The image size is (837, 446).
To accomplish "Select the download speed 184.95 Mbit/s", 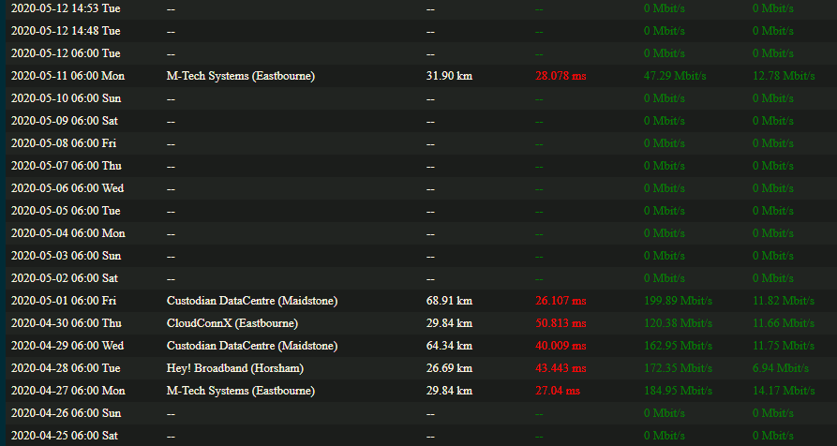I will [678, 391].
